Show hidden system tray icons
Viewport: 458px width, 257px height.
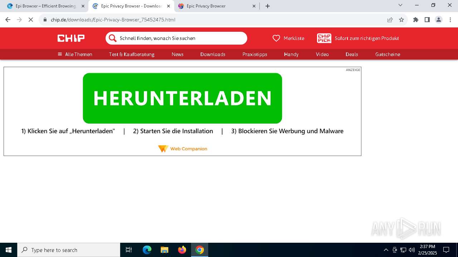point(386,250)
